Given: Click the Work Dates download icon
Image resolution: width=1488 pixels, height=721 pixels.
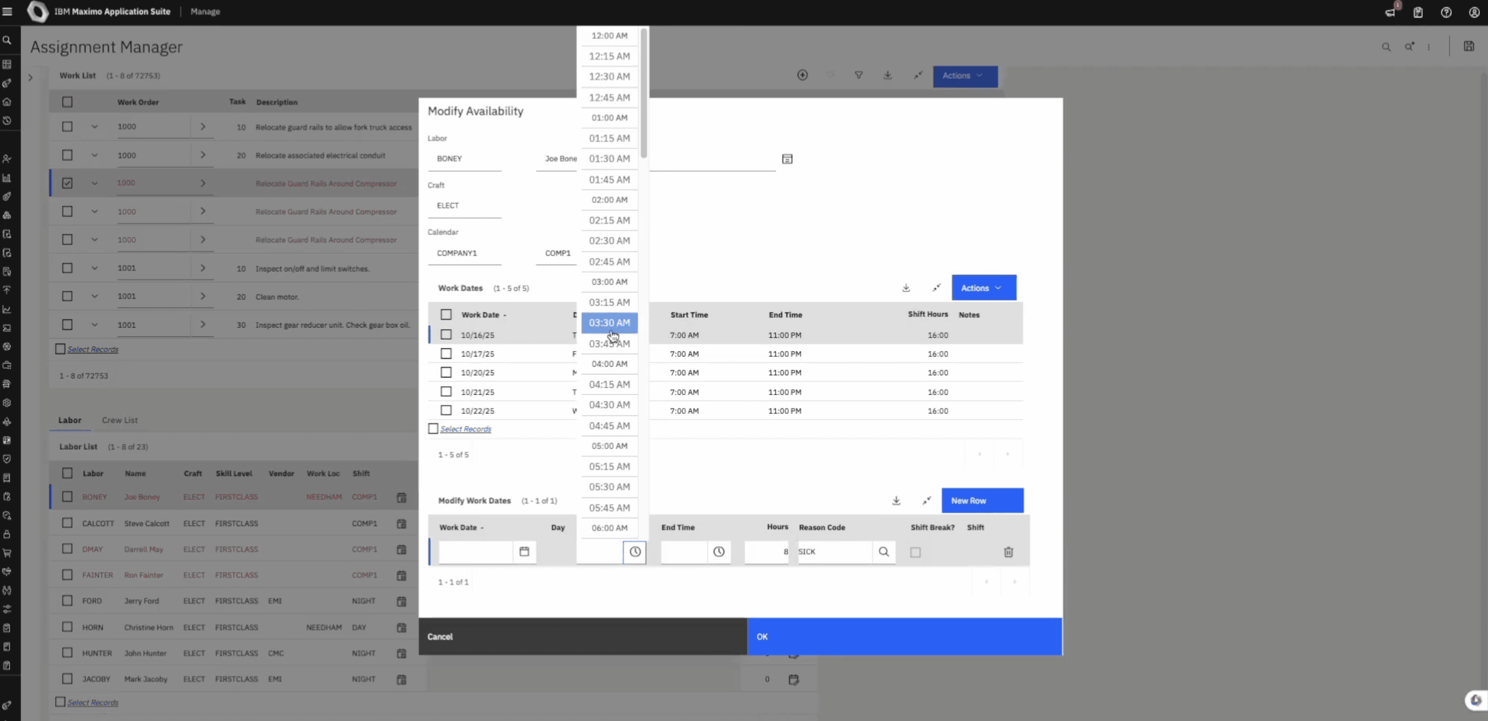Looking at the screenshot, I should click(x=906, y=288).
